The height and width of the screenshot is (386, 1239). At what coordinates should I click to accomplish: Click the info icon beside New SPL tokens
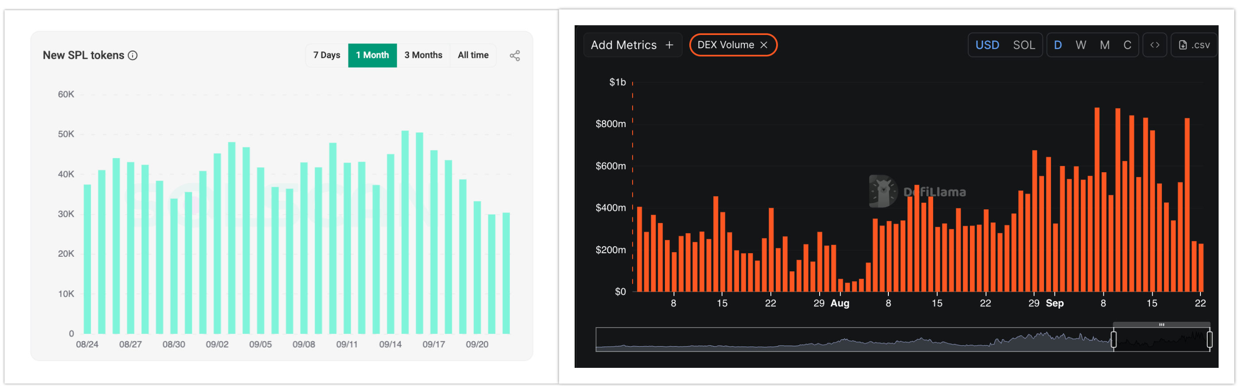coord(133,56)
